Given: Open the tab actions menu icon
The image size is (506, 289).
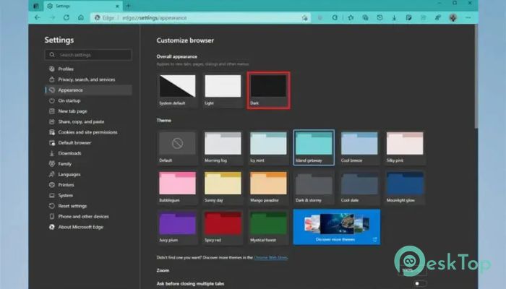Looking at the screenshot, I should (36, 6).
